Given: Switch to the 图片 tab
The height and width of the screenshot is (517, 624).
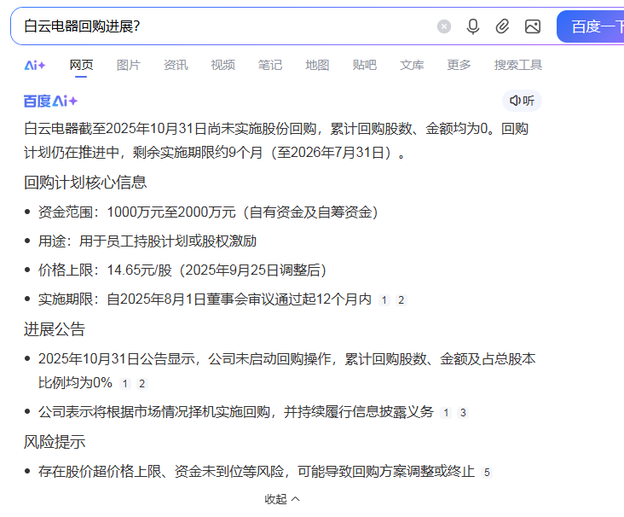Looking at the screenshot, I should (128, 65).
